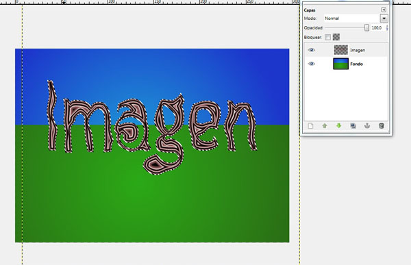Anchor the floating layer
The image size is (411, 265).
click(367, 126)
